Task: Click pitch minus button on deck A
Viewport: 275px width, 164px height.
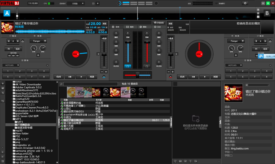Action: (102, 72)
